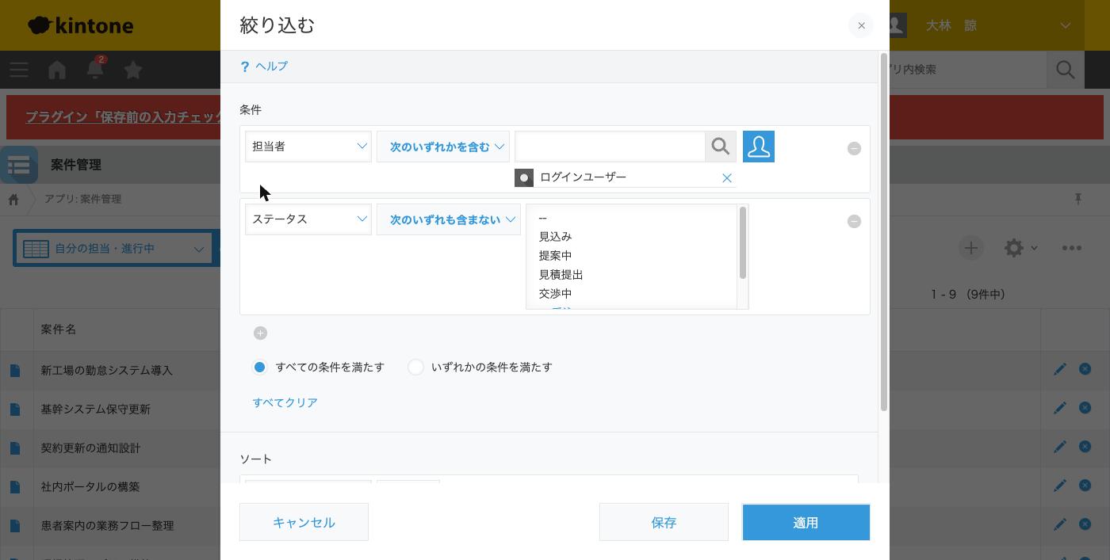1110x560 pixels.
Task: Open the 次のいずれも含まない operator dropdown
Action: click(449, 219)
